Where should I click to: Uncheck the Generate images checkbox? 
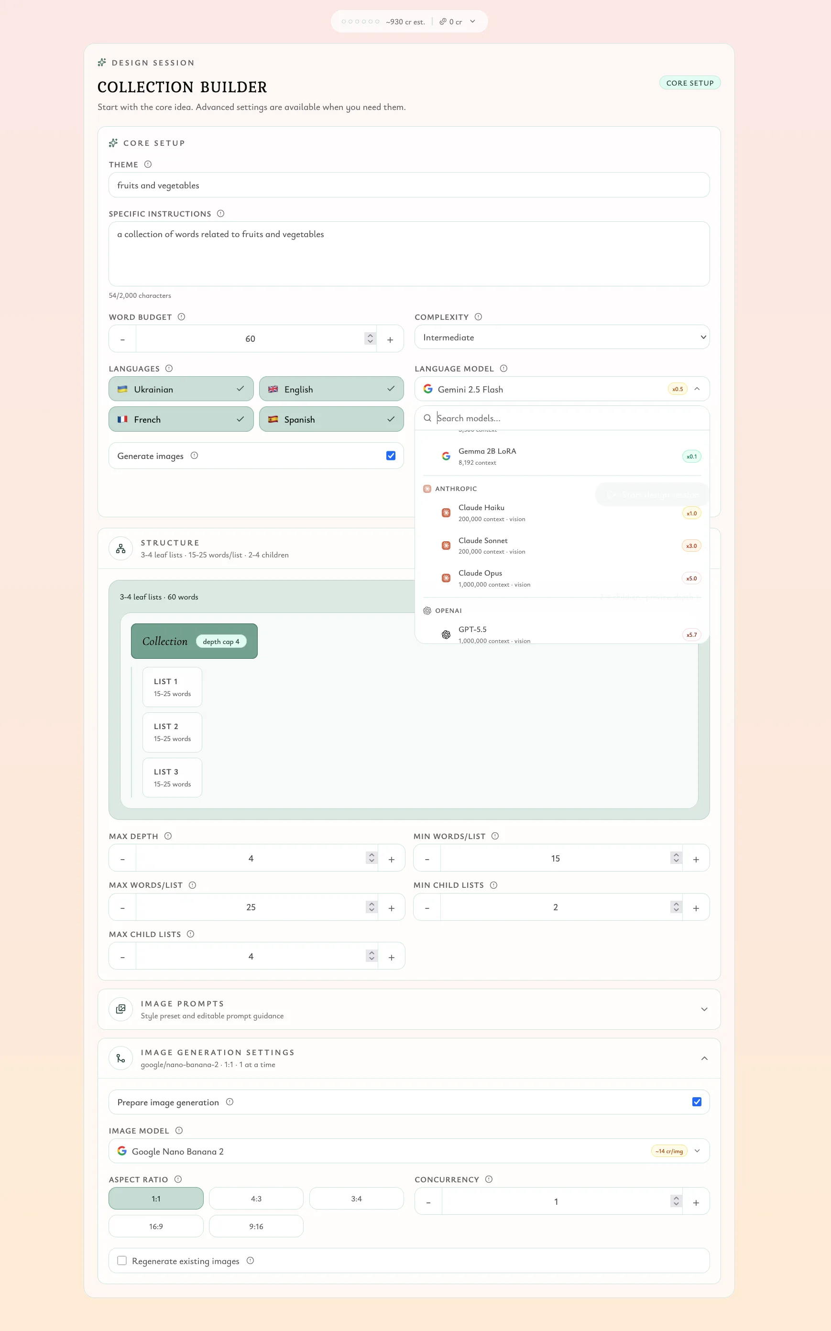click(391, 455)
